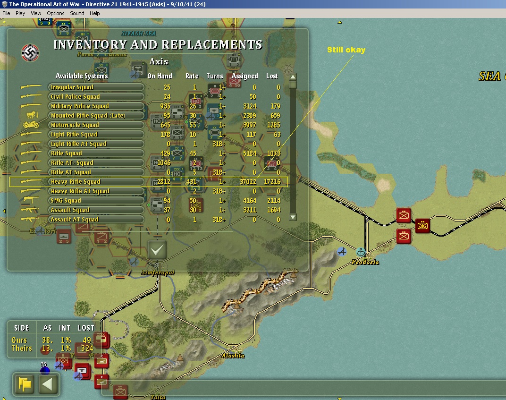Click the rifle icon beside Heavy Rifle Squad
506x400 pixels.
coord(31,181)
